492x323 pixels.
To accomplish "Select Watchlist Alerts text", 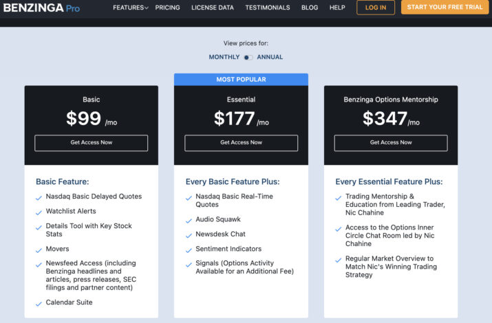I will [71, 211].
